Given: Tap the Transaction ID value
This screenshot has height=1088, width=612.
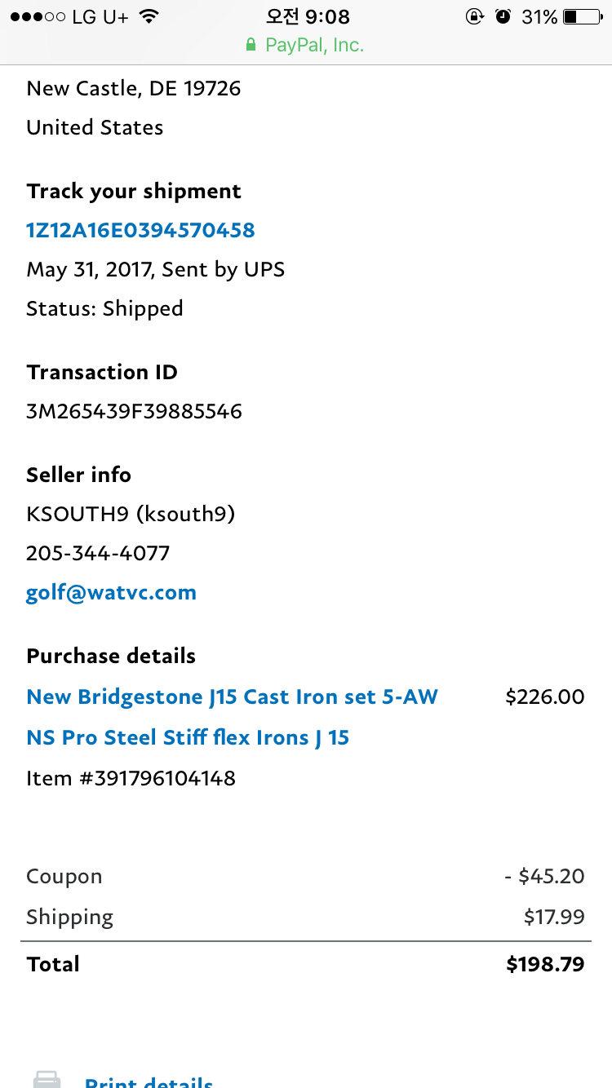Looking at the screenshot, I should (134, 410).
